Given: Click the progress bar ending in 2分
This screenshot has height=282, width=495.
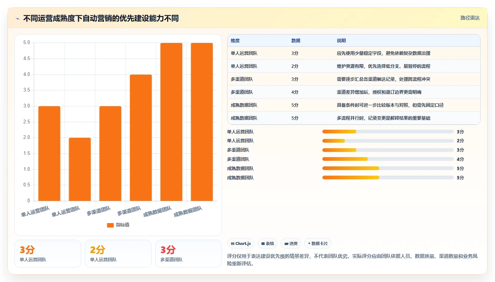Looking at the screenshot, I should pos(388,141).
